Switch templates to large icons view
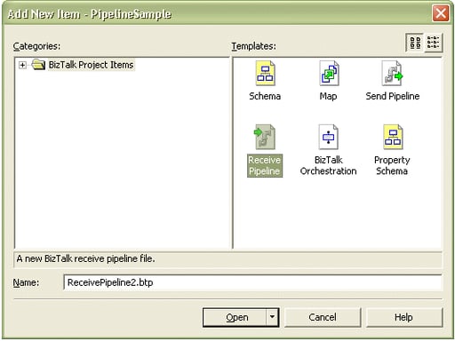Image resolution: width=455 pixels, height=341 pixels. click(x=415, y=43)
